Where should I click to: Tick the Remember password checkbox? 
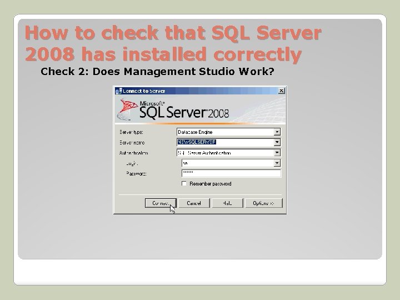tap(184, 183)
